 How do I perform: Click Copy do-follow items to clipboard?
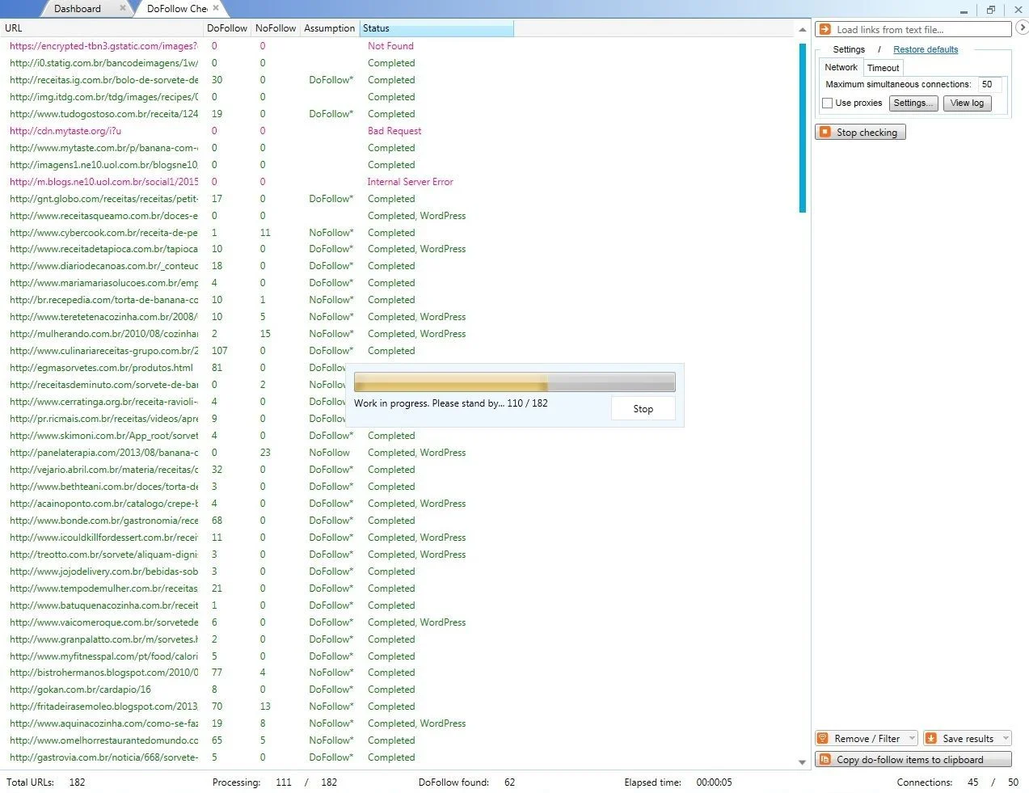(x=913, y=759)
